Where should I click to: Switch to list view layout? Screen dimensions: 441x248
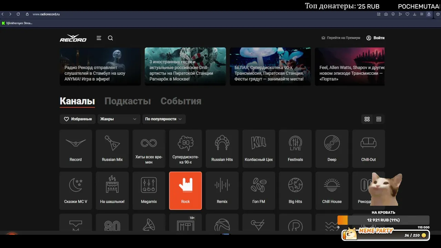coord(379,119)
